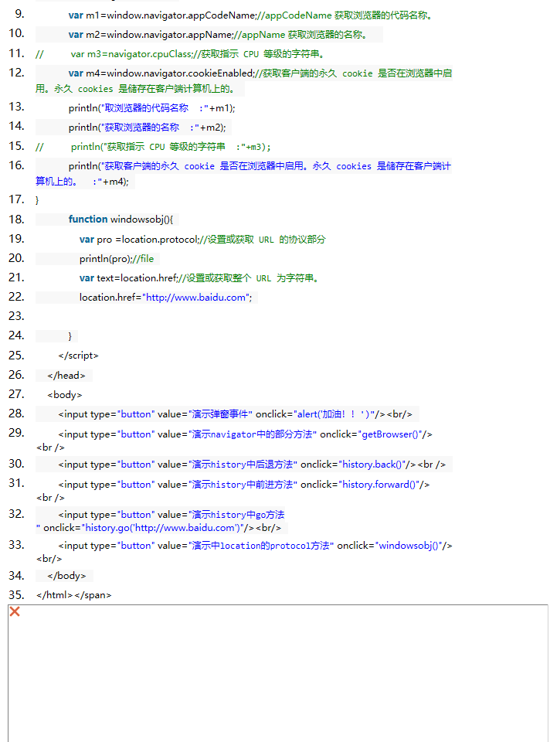
Task: Click commented line 15 println with +m3
Action: click(x=153, y=147)
